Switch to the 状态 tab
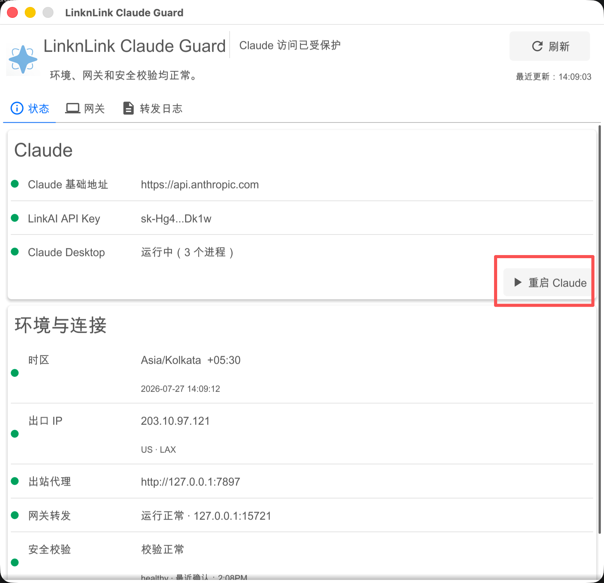 [30, 109]
